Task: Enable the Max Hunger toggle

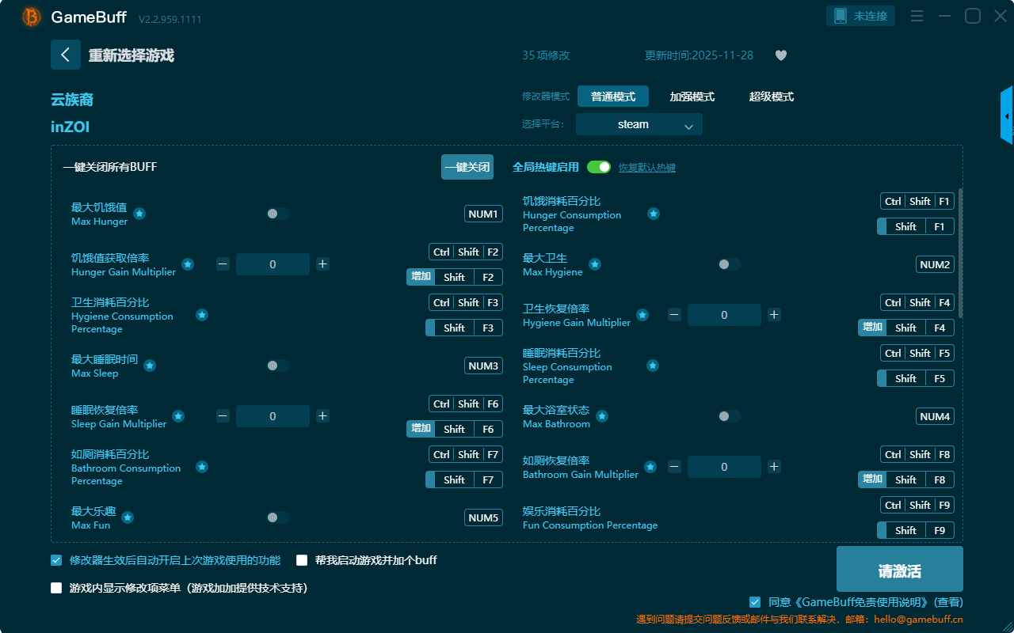Action: coord(278,214)
